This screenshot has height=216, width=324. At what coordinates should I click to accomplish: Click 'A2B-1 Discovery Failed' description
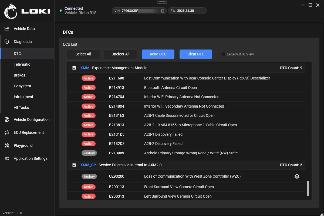163,134
